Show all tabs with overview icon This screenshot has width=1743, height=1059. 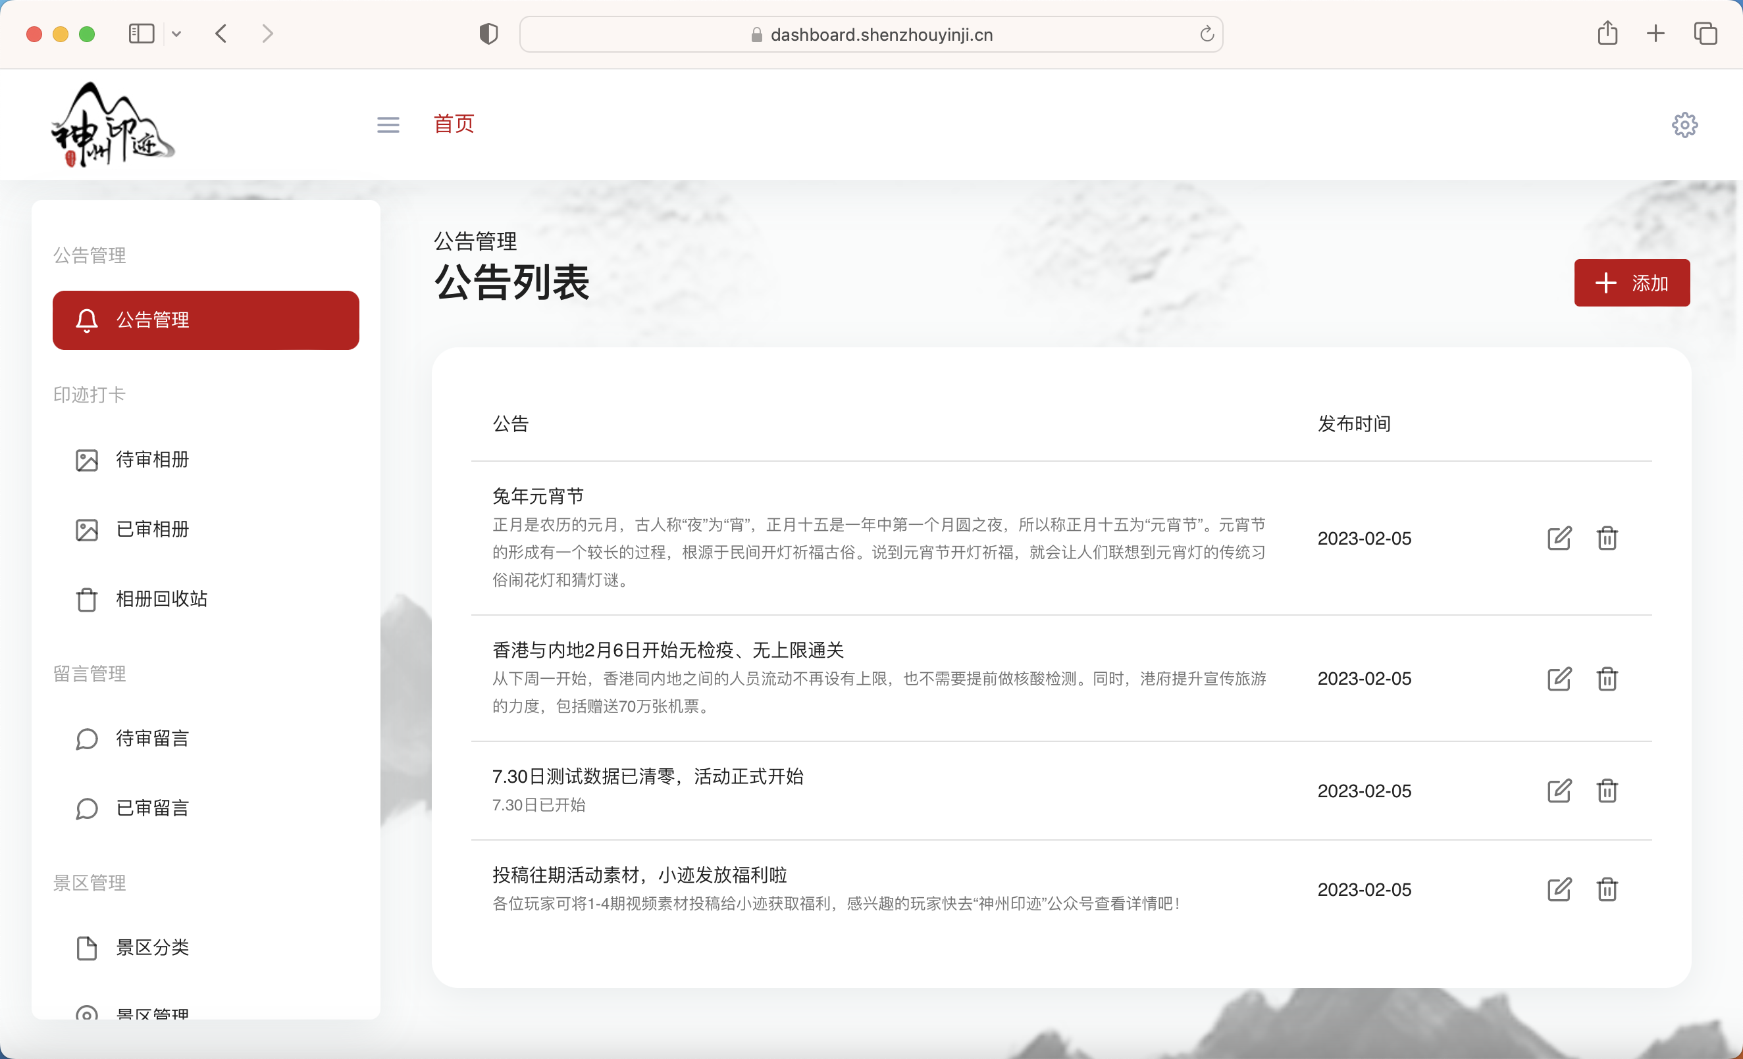(1705, 34)
